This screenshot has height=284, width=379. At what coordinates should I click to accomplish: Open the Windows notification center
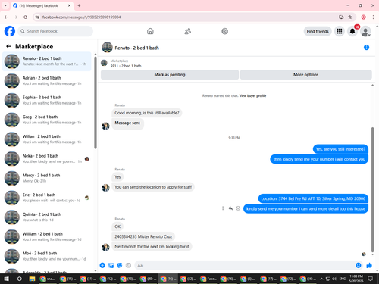(x=370, y=279)
